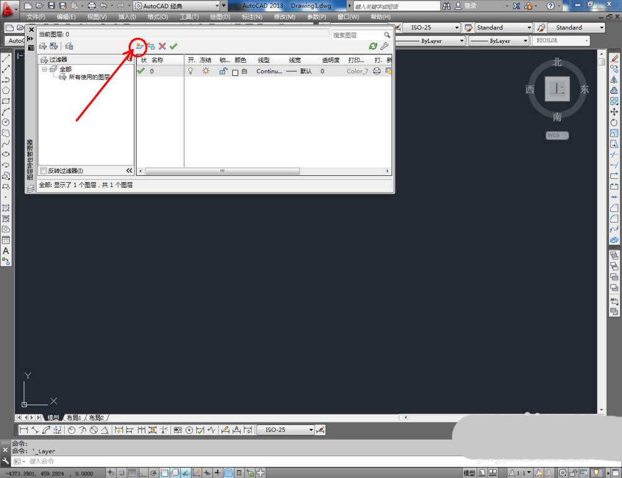The width and height of the screenshot is (622, 478).
Task: Click the 上 face of the ViewCube
Action: coord(557,89)
